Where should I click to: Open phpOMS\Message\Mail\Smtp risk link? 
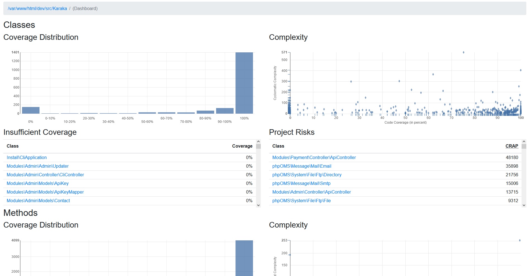301,183
